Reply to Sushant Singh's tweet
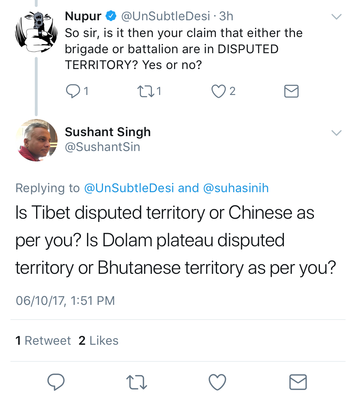The height and width of the screenshot is (403, 356). pyautogui.click(x=56, y=382)
